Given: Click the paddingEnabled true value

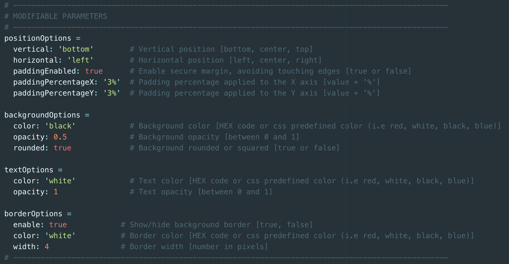Looking at the screenshot, I should (x=94, y=71).
